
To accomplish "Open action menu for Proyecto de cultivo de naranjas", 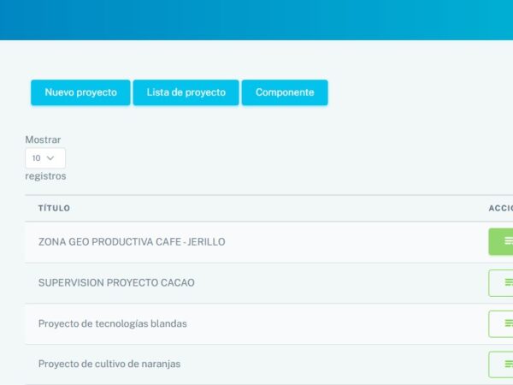I will pos(501,364).
